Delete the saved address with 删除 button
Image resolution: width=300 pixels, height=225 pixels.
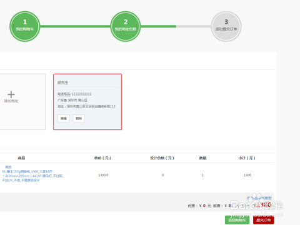click(x=79, y=118)
